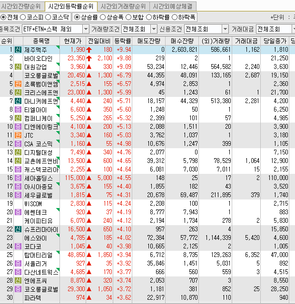Click the 증 badge icon beside CSA 코스믹
This screenshot has height=304, width=295.
coord(18,143)
